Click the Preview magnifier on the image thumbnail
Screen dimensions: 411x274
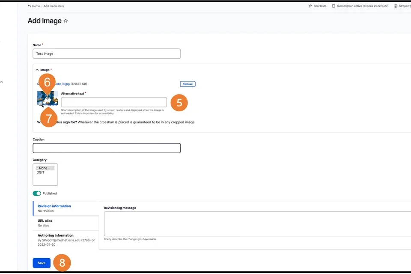click(40, 104)
